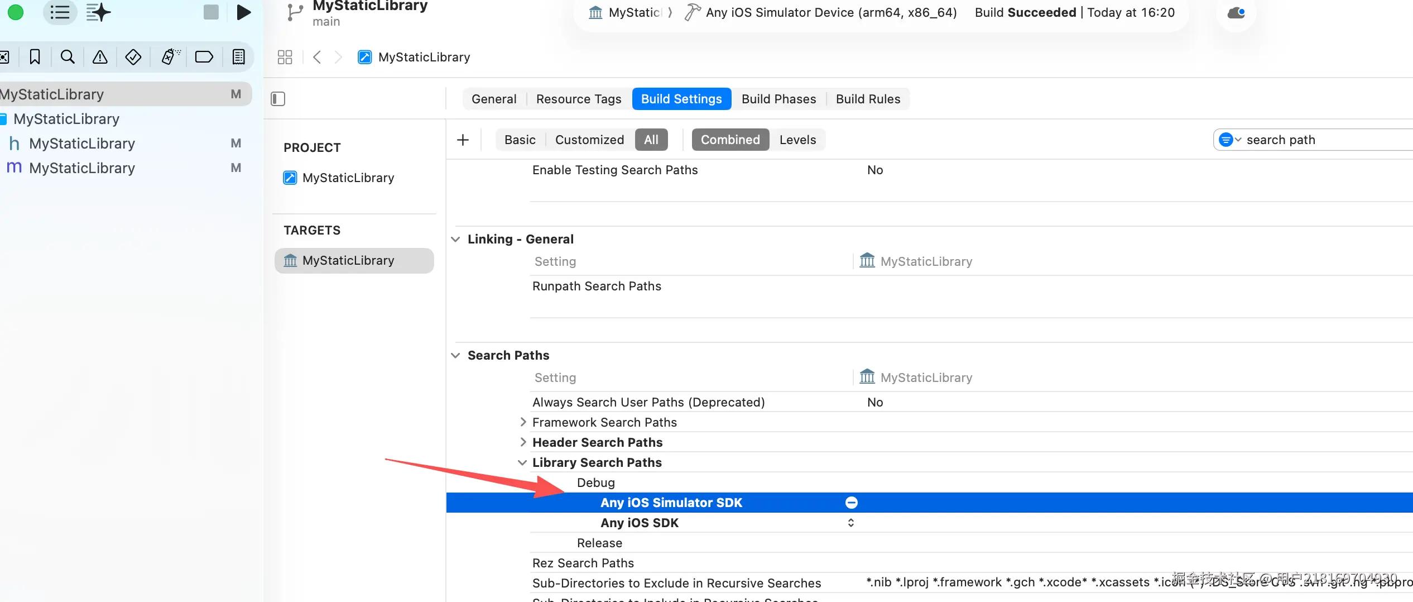
Task: Open the source control branch menu
Action: [x=295, y=12]
